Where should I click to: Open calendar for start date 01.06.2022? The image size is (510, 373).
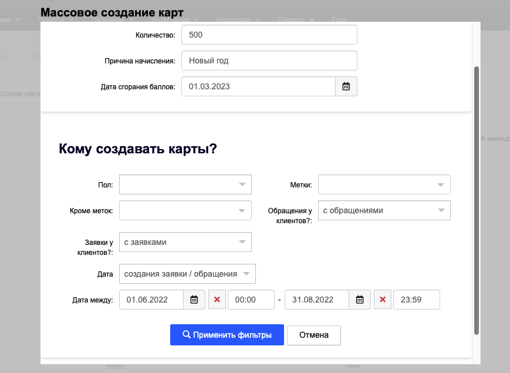[x=194, y=300]
